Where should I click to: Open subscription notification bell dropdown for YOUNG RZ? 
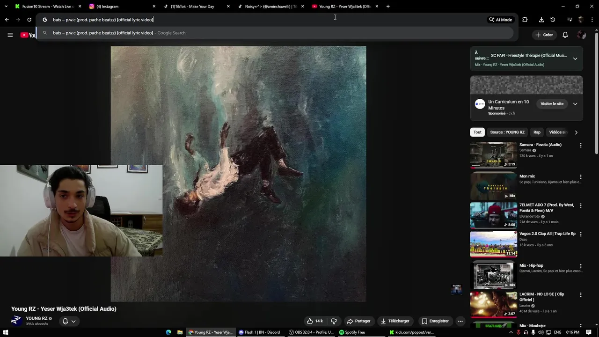69,321
